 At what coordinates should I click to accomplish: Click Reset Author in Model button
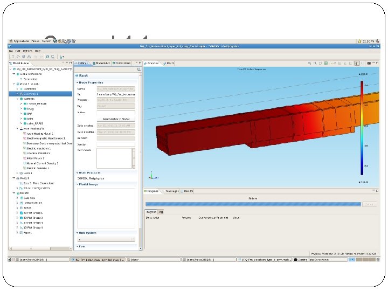point(116,119)
